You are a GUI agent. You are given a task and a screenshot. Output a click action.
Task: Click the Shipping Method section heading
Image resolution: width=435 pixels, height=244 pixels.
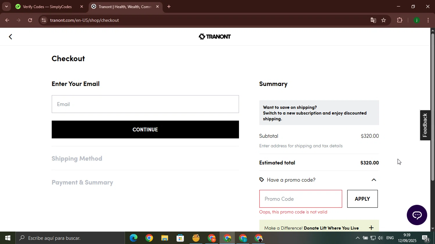pyautogui.click(x=77, y=158)
